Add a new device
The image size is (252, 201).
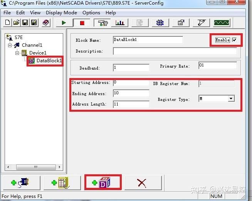click(x=62, y=183)
